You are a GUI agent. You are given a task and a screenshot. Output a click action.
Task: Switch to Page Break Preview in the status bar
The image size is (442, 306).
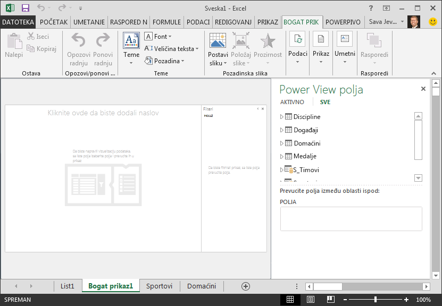(331, 300)
